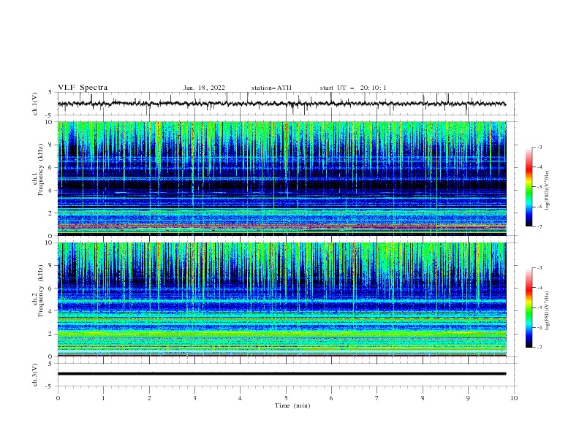Click the ch.2 spectrogram panel

tap(281, 299)
